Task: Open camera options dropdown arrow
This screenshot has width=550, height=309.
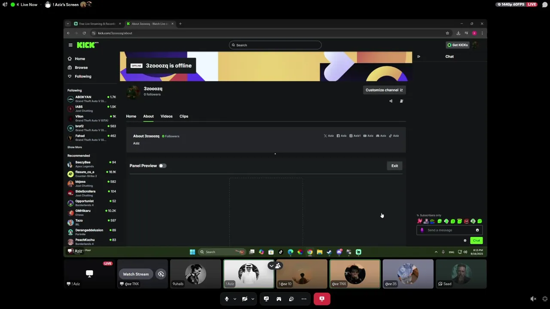Action: coord(253,299)
